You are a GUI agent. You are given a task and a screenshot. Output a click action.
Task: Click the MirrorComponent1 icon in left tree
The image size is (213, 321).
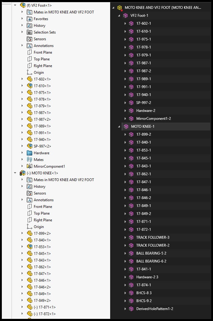30,166
